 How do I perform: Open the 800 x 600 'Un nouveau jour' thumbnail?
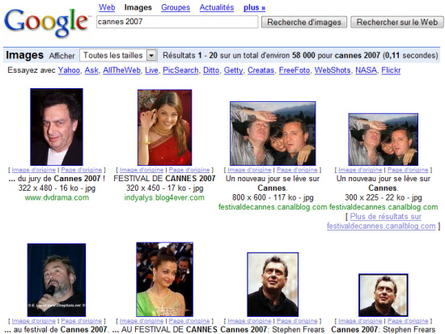[x=273, y=133]
